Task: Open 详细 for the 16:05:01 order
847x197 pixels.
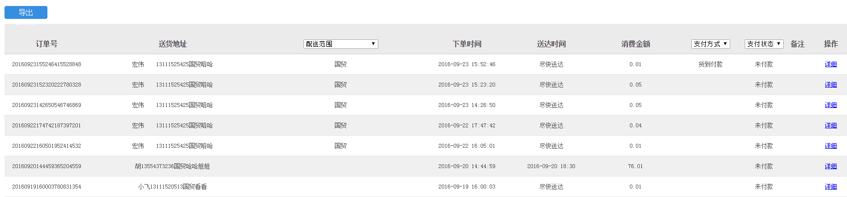Action: click(831, 146)
